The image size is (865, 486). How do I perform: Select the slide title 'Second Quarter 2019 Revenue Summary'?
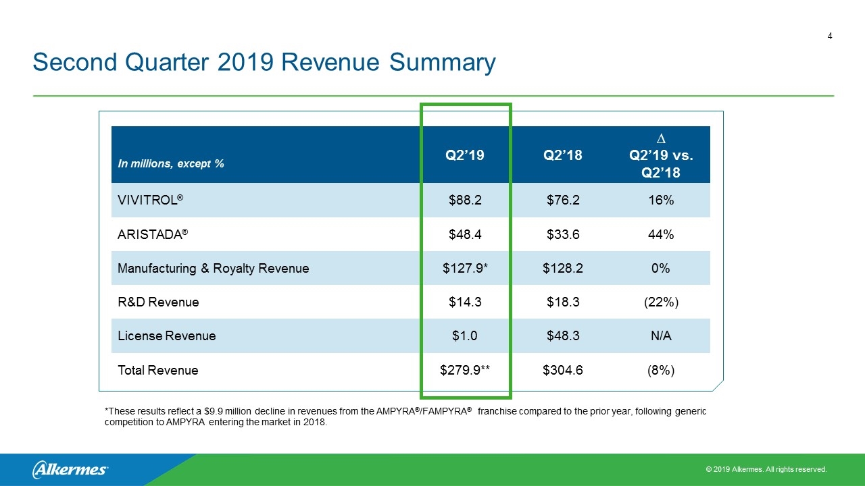click(264, 63)
